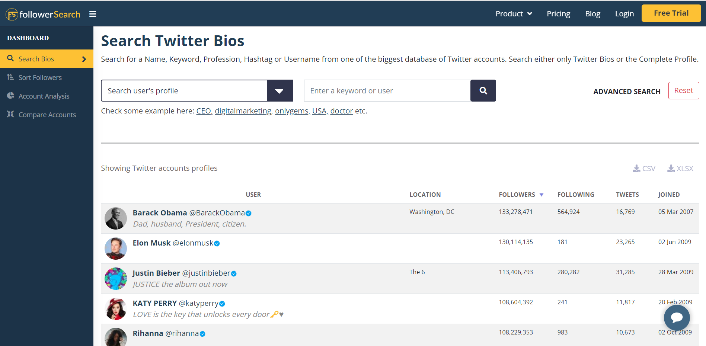Open the search profile type dropdown
Viewport: 706px width, 346px height.
(x=279, y=91)
